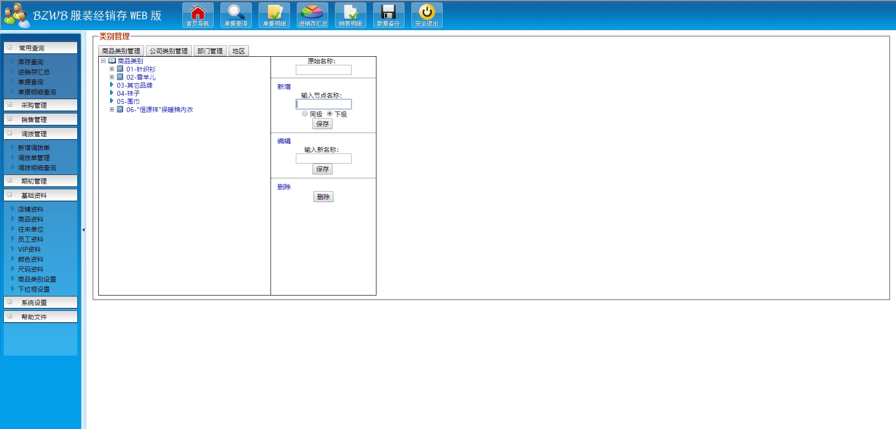This screenshot has width=896, height=429.
Task: Switch to the 部门管理 tab
Action: (210, 51)
